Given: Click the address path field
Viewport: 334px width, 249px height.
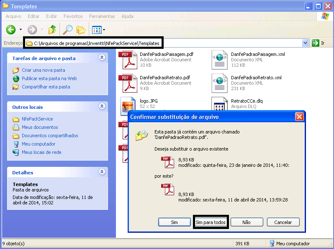Looking at the screenshot, I should [96, 43].
